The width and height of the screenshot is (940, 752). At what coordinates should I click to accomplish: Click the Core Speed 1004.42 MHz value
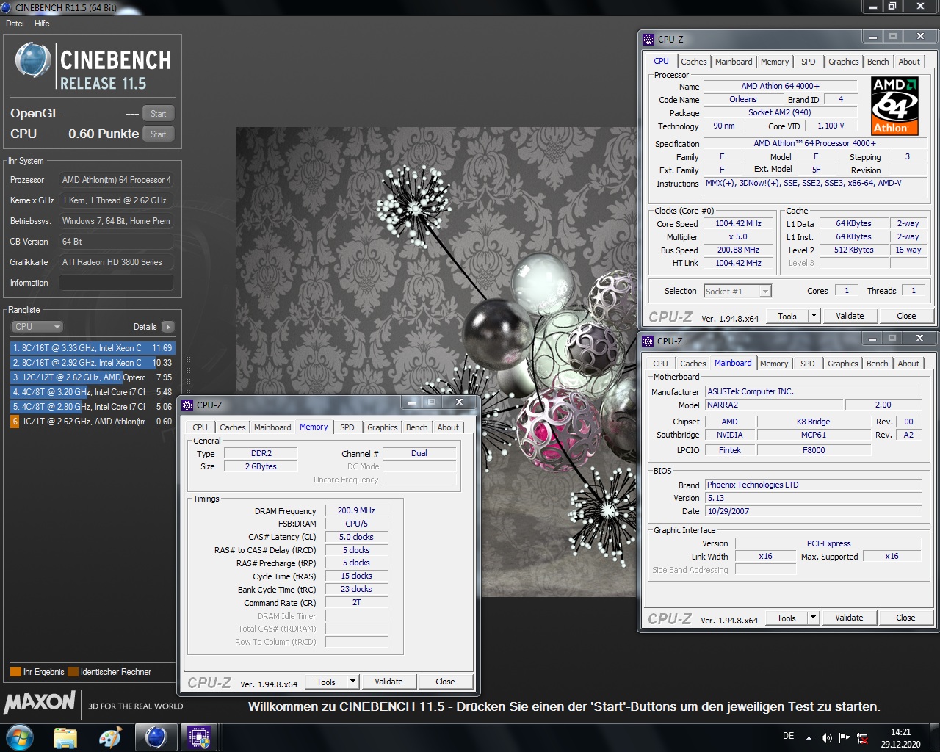[x=738, y=224]
